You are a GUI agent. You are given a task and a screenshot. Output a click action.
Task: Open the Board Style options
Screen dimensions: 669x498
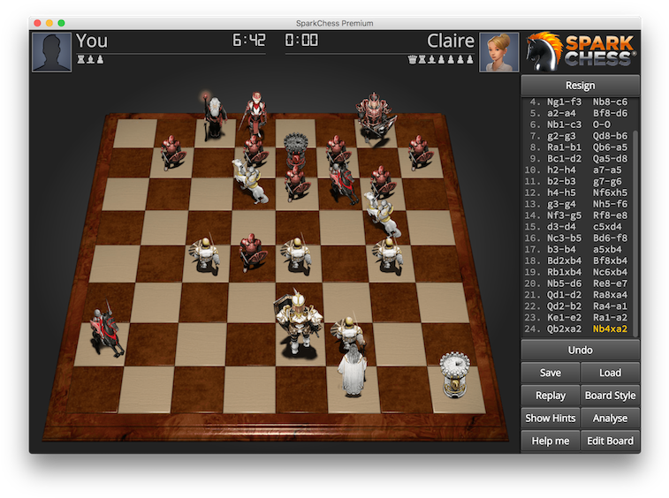pos(610,396)
